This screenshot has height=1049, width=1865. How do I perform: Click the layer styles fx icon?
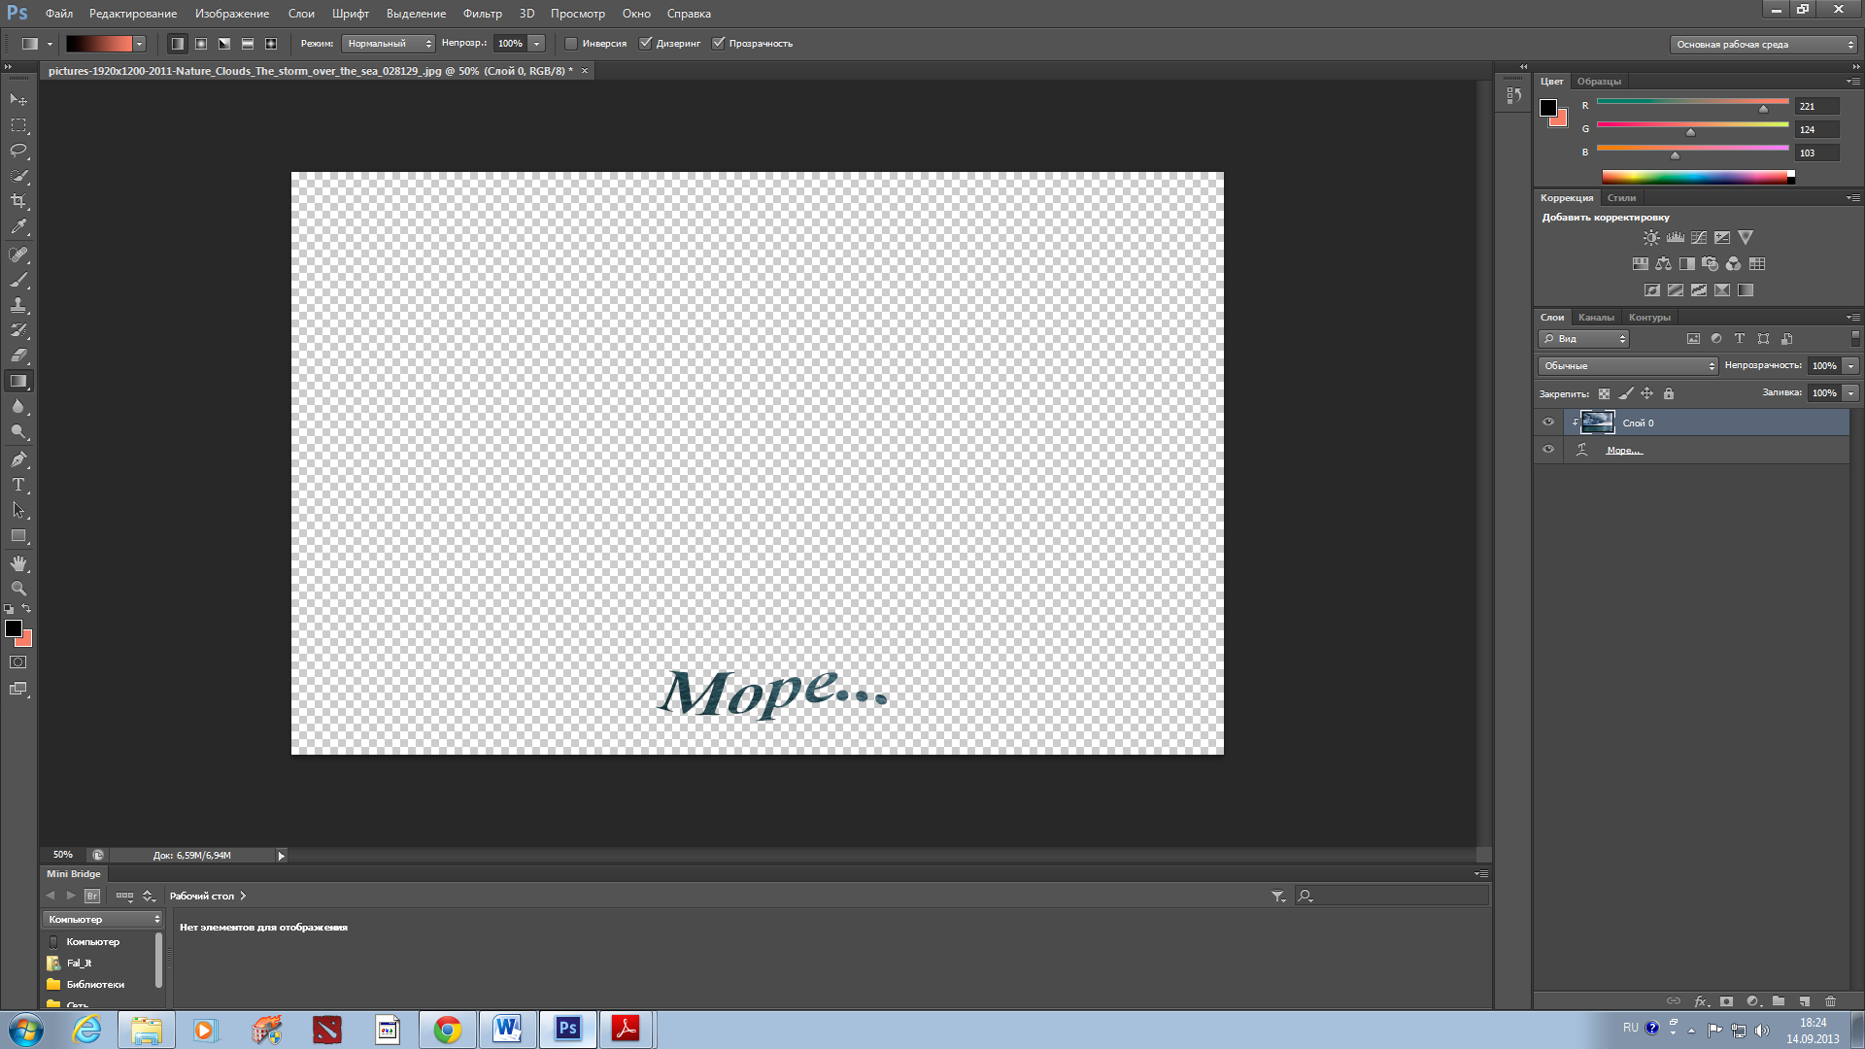1701,1000
